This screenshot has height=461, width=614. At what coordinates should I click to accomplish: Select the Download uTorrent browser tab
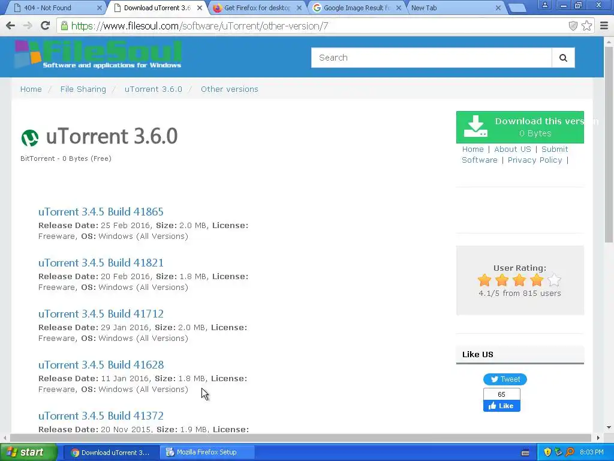(158, 8)
